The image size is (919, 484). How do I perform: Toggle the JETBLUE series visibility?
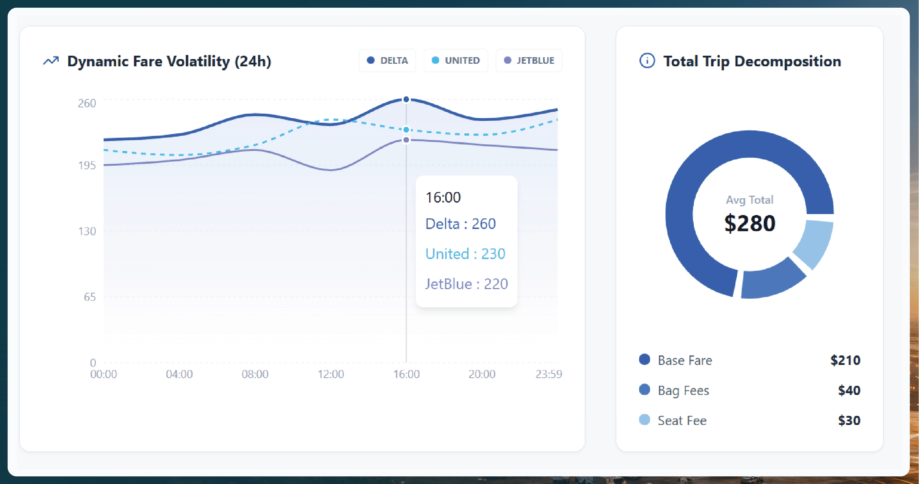pyautogui.click(x=529, y=60)
